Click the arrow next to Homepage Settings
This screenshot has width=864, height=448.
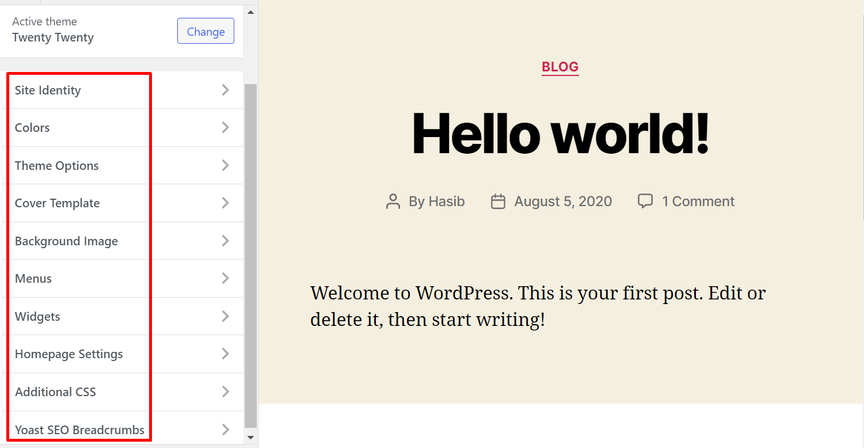(x=226, y=354)
